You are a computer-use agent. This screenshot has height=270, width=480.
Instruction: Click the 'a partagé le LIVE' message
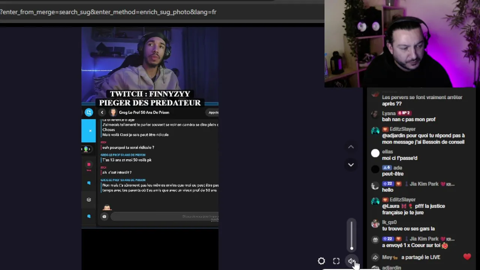[x=421, y=257]
